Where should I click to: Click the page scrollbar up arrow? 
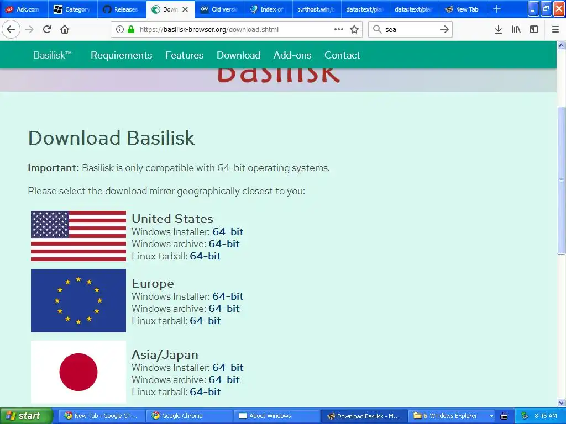[562, 45]
